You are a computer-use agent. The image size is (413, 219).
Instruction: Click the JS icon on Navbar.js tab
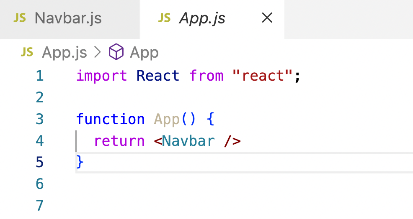[20, 18]
